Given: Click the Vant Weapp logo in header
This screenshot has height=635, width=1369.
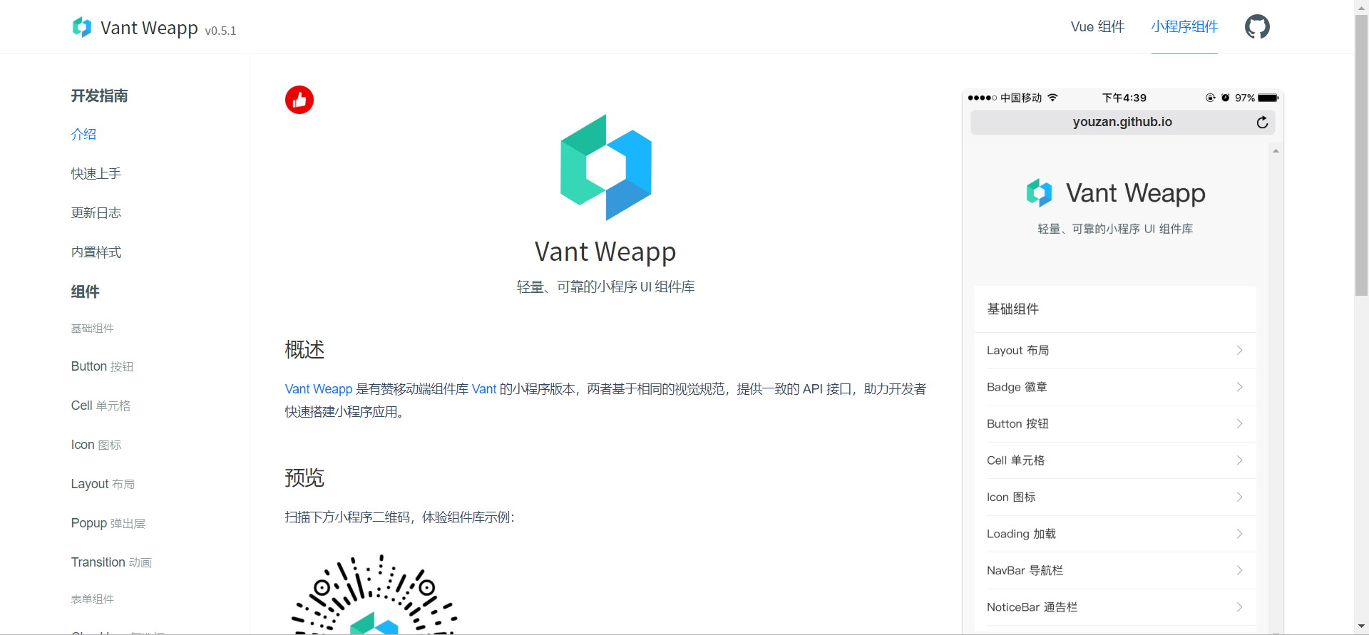Looking at the screenshot, I should [82, 27].
